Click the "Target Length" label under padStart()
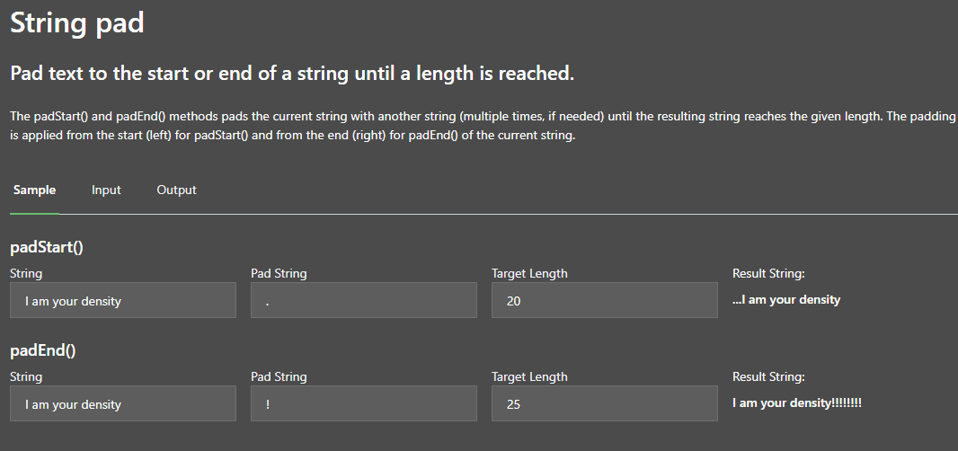Screen dimensions: 958x451 pos(529,274)
